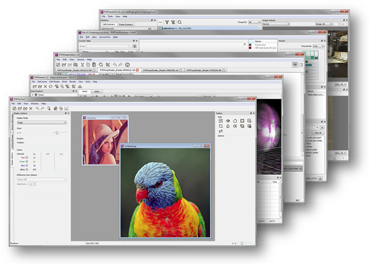Screen dimensions: 369x264
Task: Select the alpha (α) tool in the Toolbox
Action: tap(235, 126)
